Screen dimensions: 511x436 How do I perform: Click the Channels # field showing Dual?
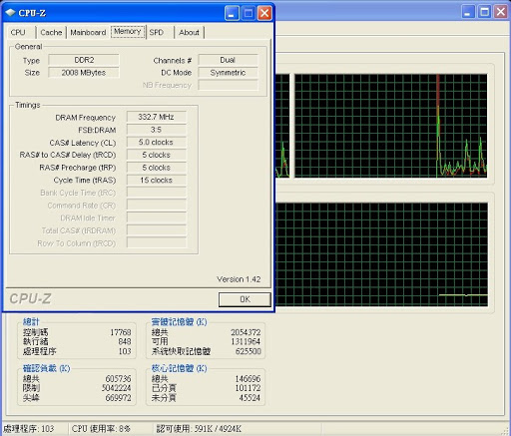228,60
